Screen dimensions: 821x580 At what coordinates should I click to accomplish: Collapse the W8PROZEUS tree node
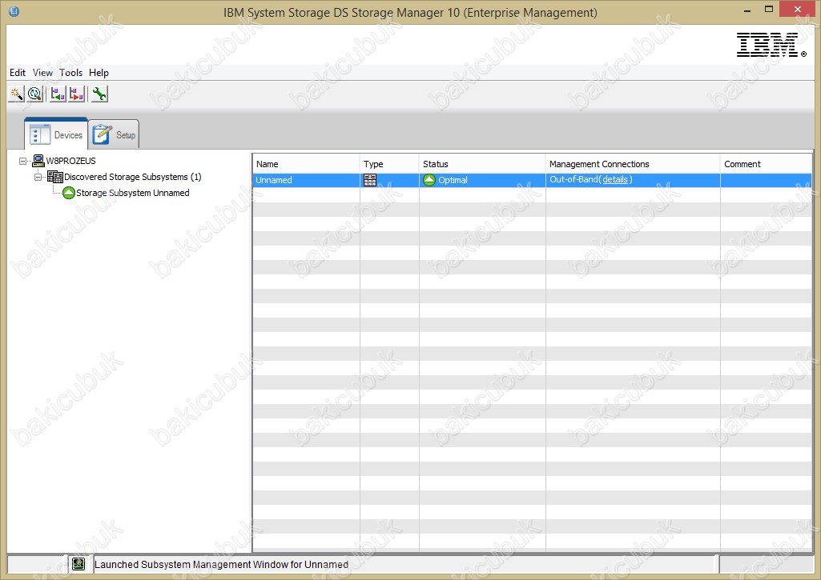22,161
